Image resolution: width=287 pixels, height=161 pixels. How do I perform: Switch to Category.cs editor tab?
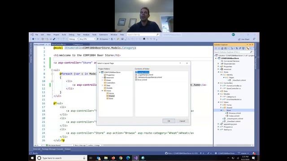point(78,44)
